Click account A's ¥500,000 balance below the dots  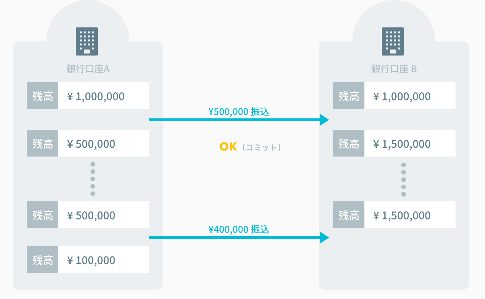[x=91, y=215]
